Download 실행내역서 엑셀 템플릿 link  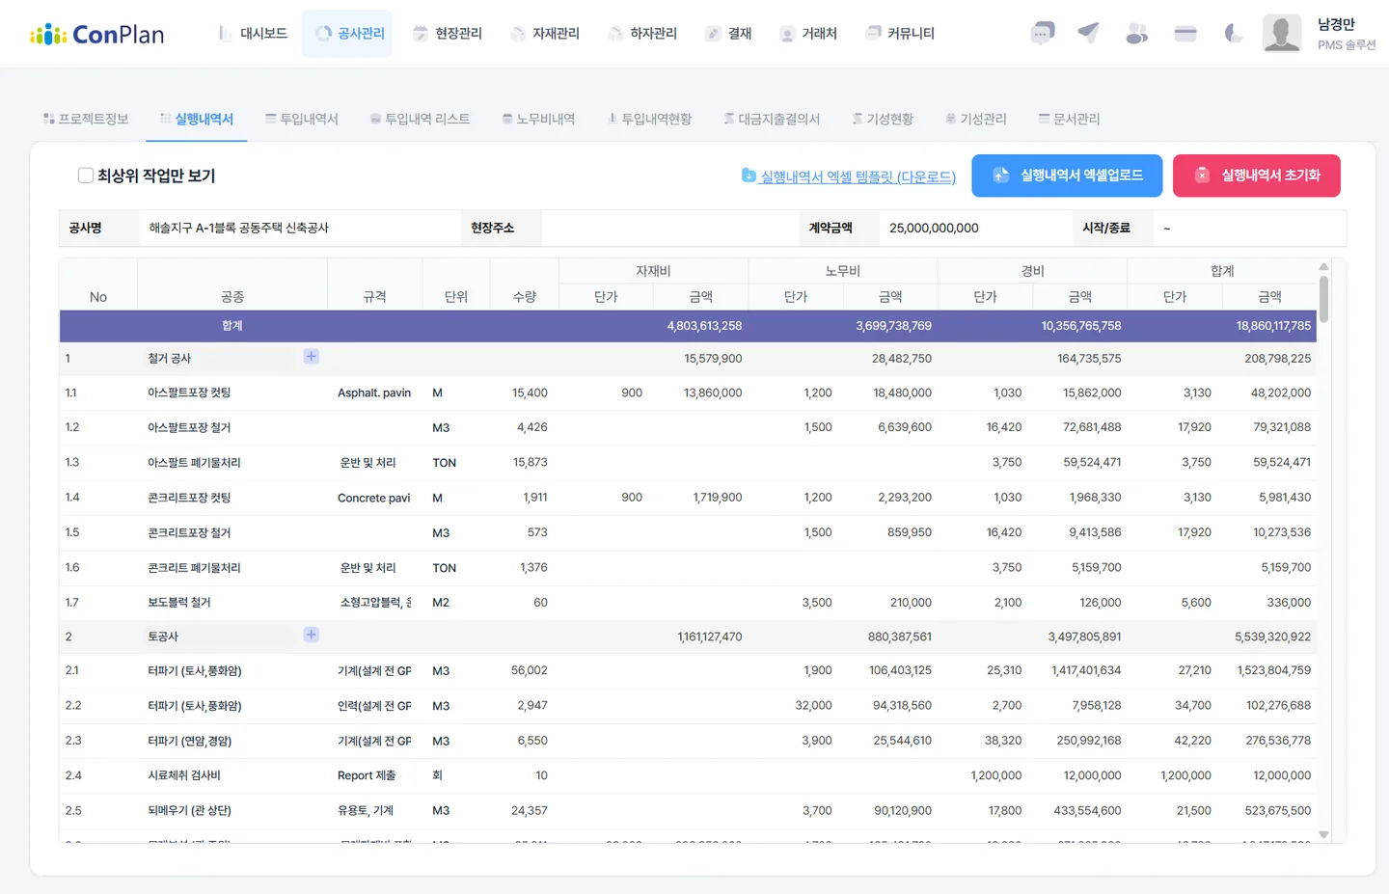(x=849, y=176)
